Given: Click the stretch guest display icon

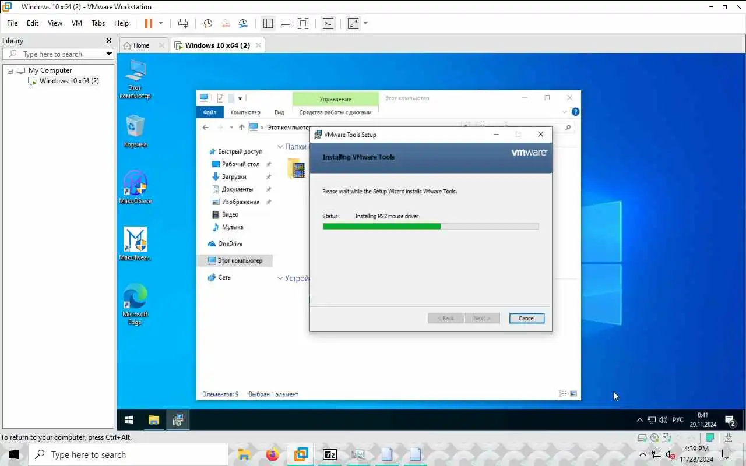Looking at the screenshot, I should point(353,23).
